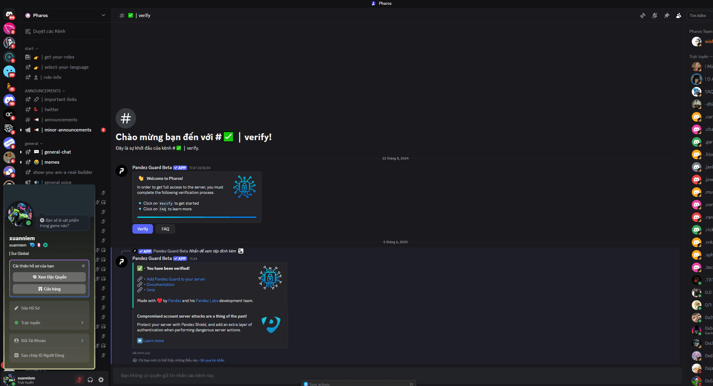Open the Threads icon in channel header
The image size is (713, 386).
(643, 16)
